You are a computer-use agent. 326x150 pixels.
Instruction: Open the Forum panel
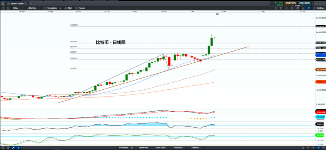pos(80,8)
